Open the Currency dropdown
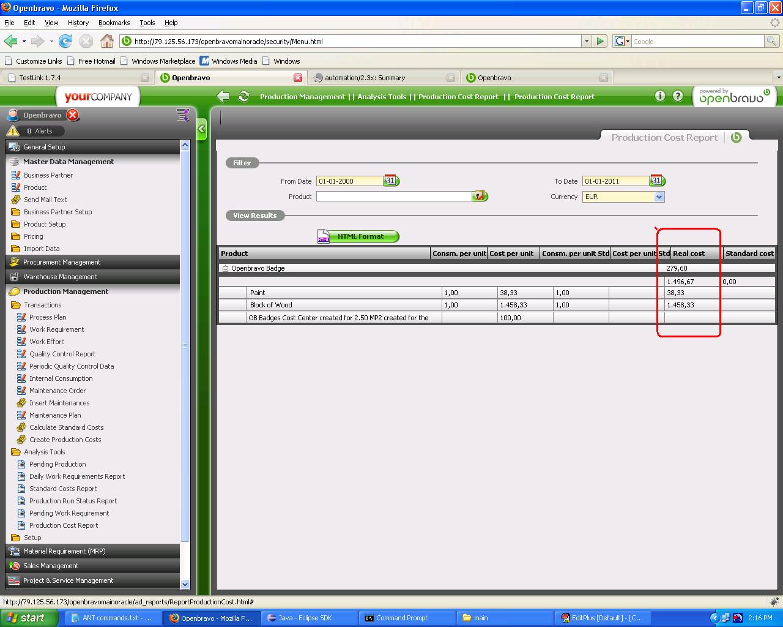The height and width of the screenshot is (627, 783). tap(659, 197)
